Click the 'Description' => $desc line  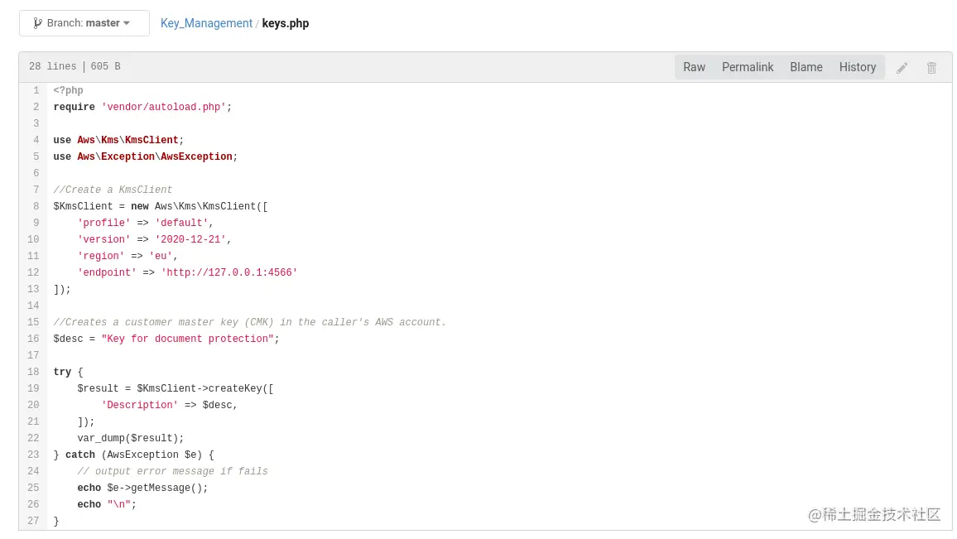pos(169,405)
